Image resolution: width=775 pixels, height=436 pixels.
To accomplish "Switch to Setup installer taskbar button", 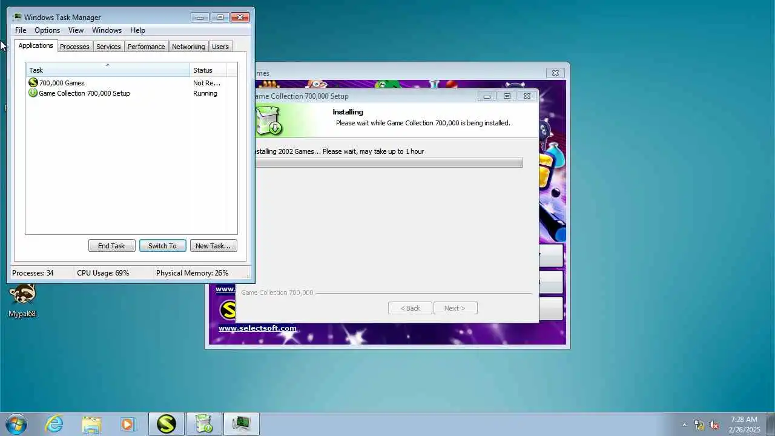I will coord(204,424).
